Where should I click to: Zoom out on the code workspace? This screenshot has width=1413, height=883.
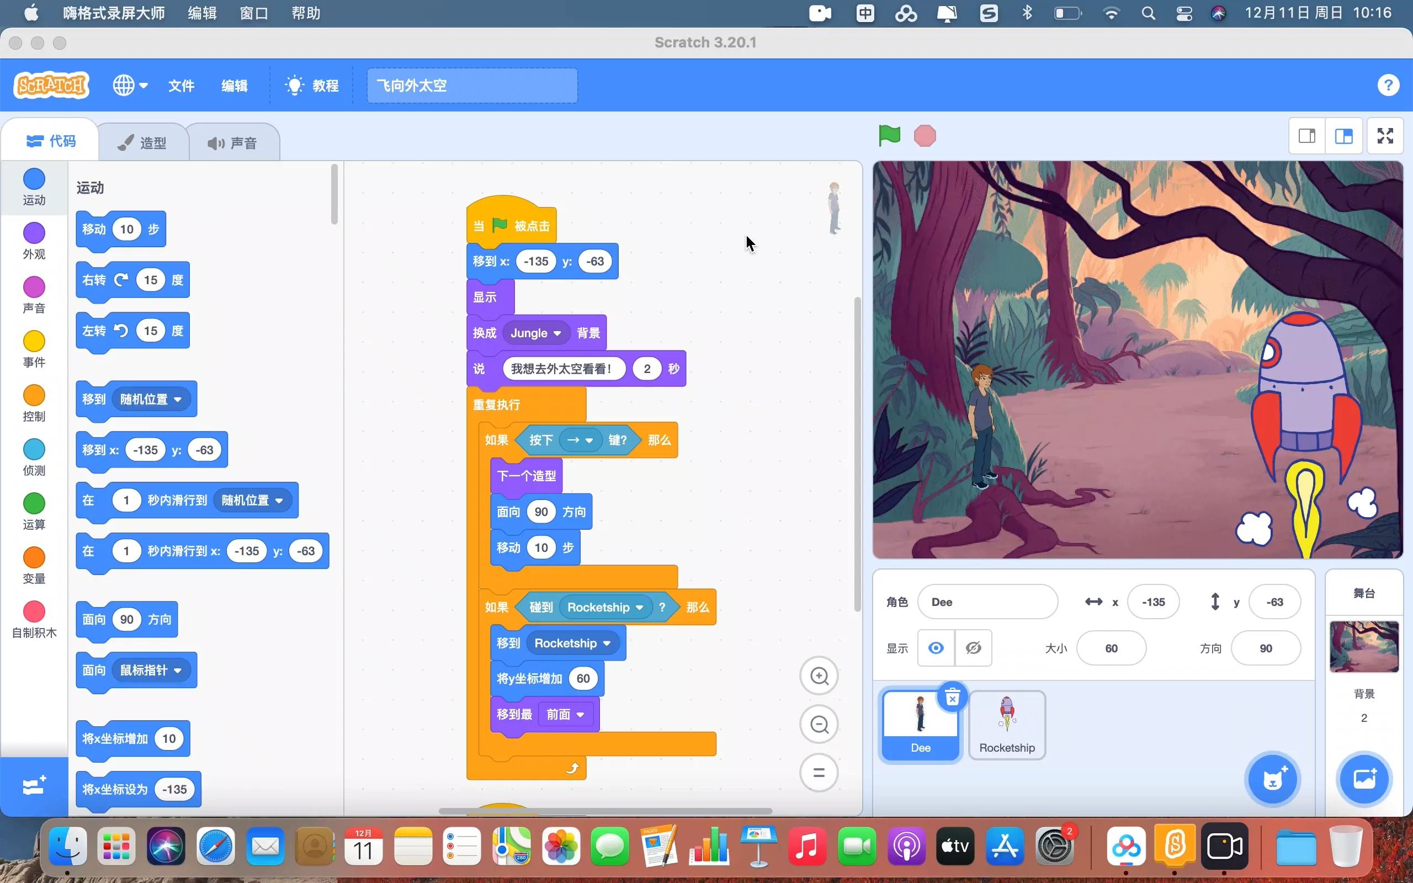(819, 725)
